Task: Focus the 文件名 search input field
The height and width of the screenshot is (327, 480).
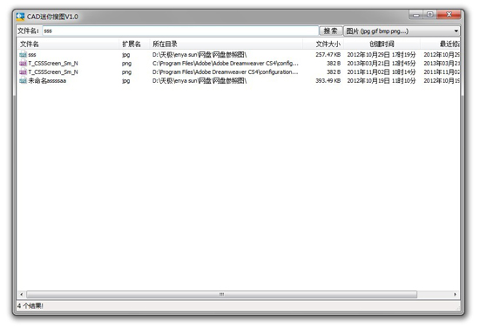Action: (x=180, y=31)
